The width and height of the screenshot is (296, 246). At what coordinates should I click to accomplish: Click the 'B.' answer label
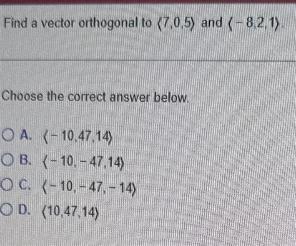pos(25,160)
